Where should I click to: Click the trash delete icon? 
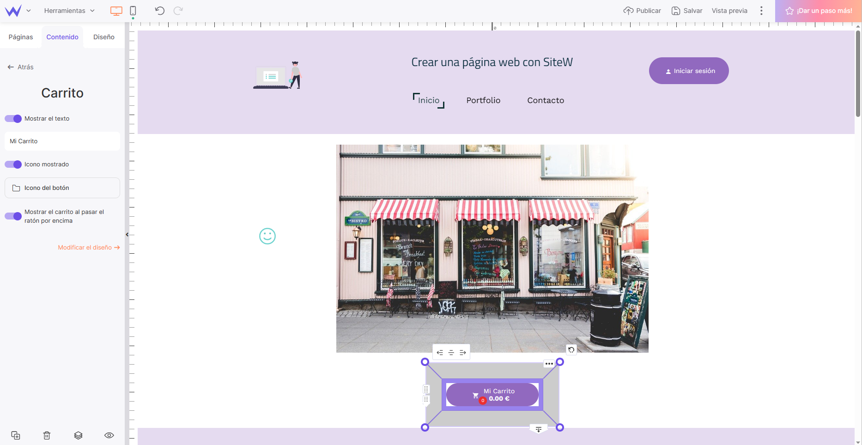(x=47, y=435)
